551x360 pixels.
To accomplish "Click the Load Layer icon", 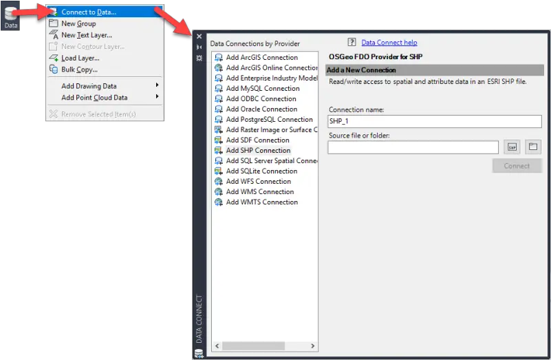I will 54,58.
